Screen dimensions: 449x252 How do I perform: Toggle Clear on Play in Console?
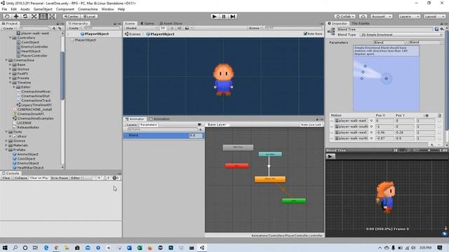(x=39, y=178)
